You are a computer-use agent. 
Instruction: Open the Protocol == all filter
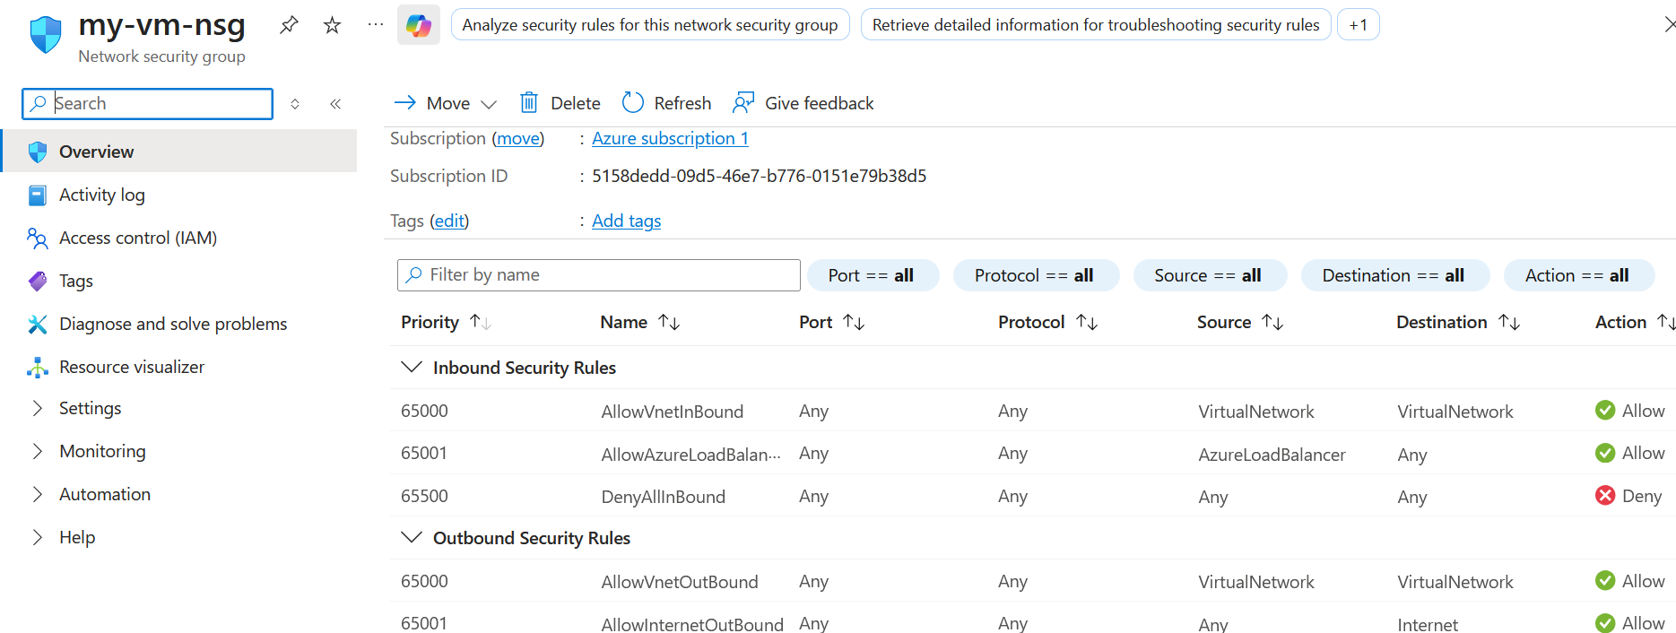[1035, 275]
